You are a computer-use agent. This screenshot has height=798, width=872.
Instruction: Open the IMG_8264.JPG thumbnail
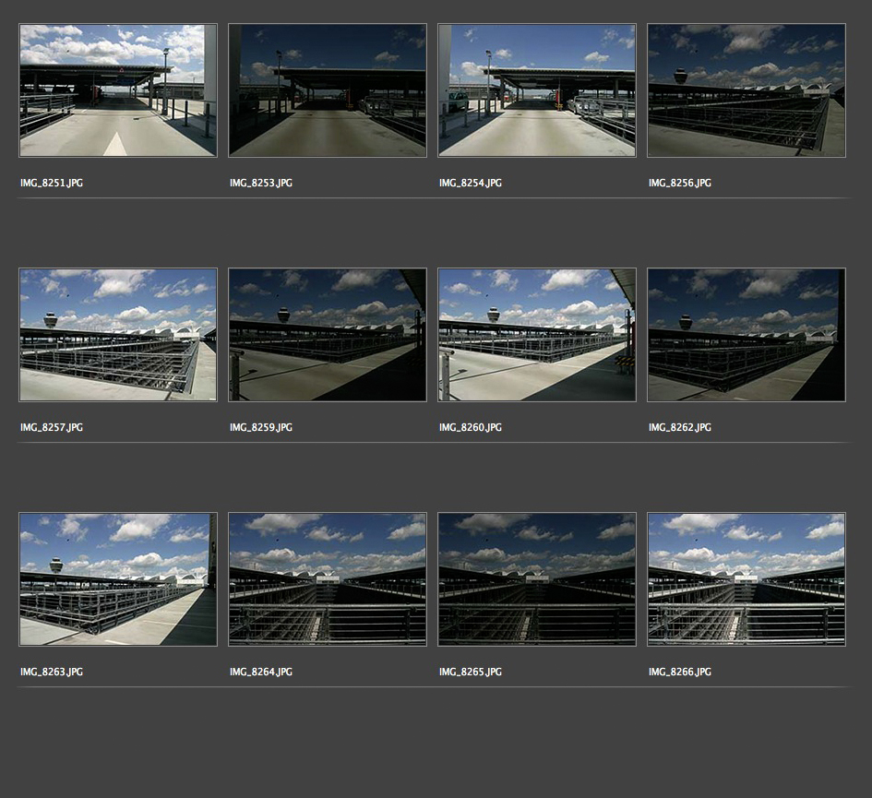(x=328, y=579)
